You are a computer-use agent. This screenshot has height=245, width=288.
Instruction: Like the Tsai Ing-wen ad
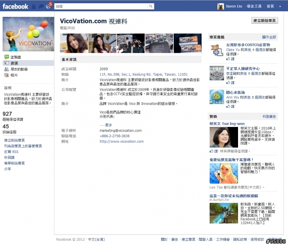pos(214,151)
